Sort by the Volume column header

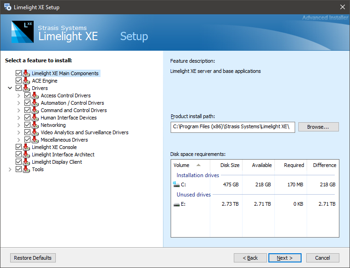click(x=190, y=165)
